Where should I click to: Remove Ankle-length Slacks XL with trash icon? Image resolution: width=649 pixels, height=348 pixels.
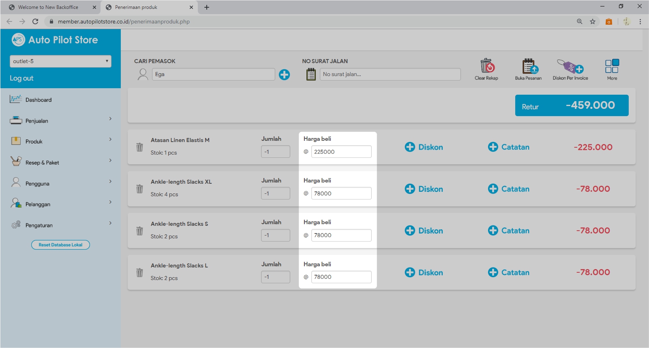point(139,189)
